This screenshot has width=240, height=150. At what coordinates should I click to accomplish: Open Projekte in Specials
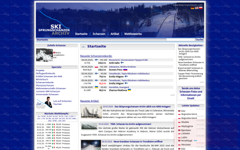(x=40, y=70)
